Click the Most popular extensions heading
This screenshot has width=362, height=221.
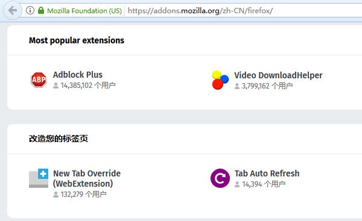coord(77,40)
